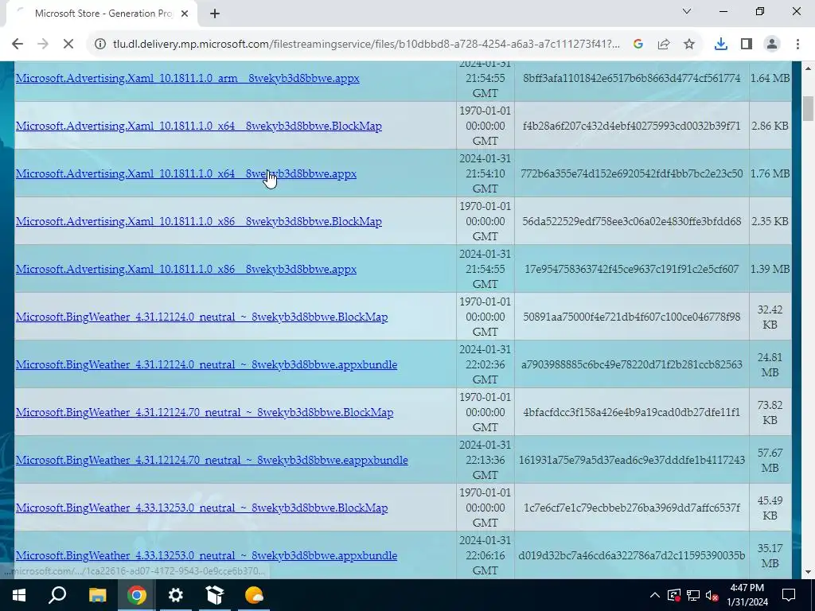The image size is (815, 611).
Task: Click the URL address bar
Action: pyautogui.click(x=366, y=45)
